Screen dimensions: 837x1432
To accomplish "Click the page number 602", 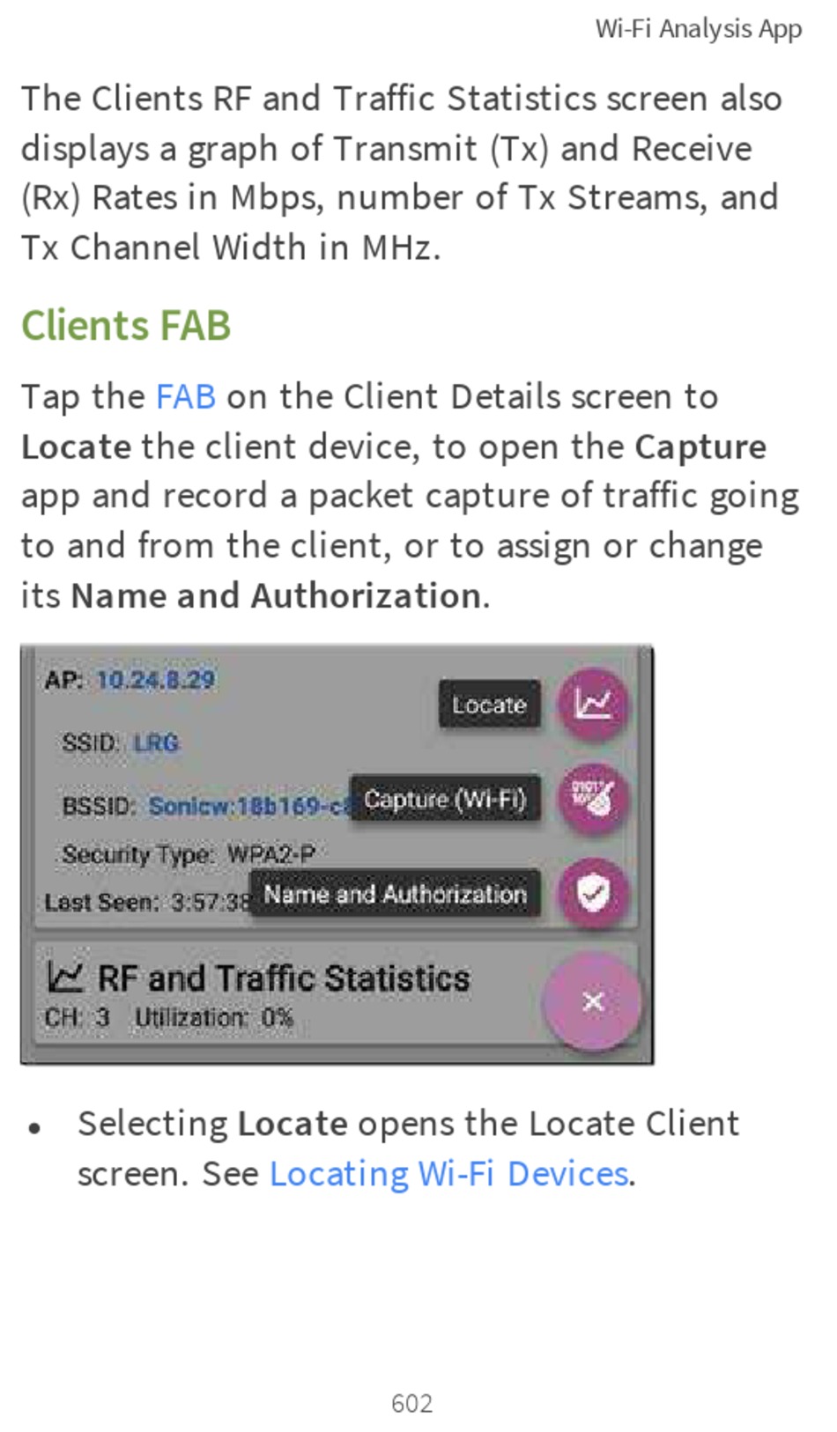I will 411,1403.
